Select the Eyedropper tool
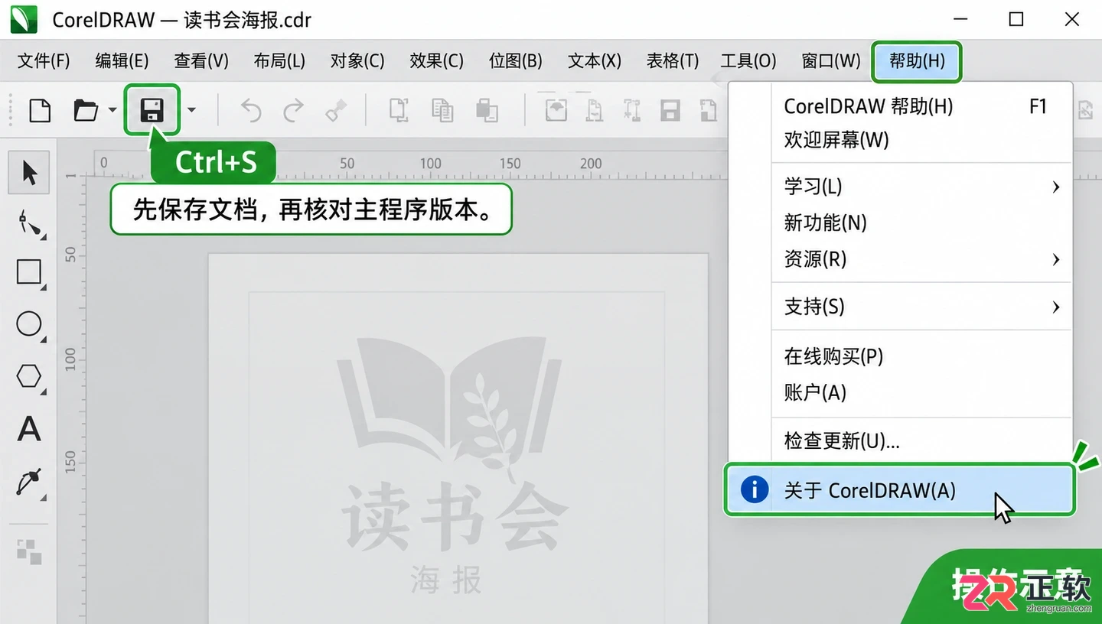 click(x=30, y=483)
